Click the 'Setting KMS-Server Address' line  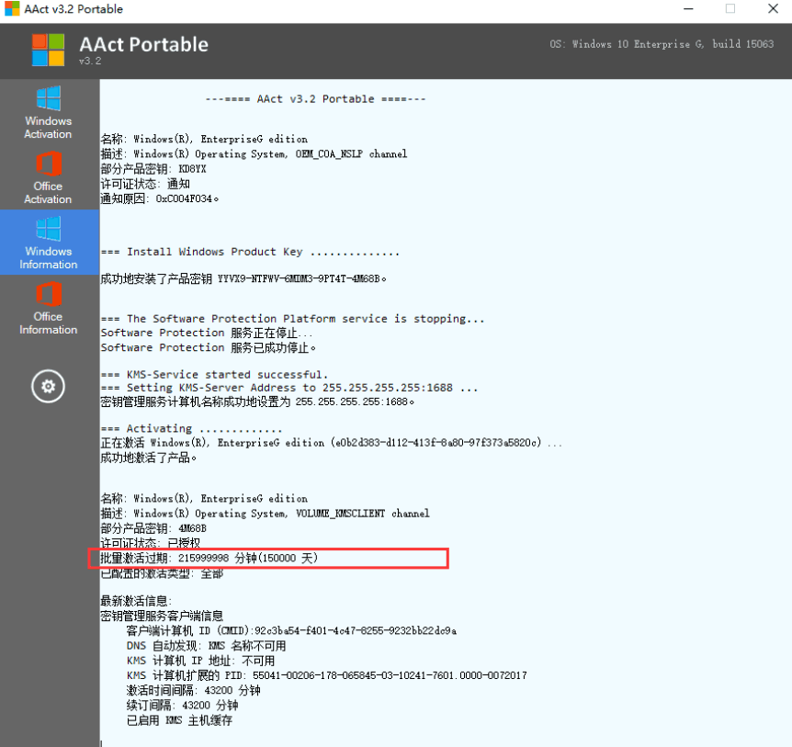[x=289, y=388]
